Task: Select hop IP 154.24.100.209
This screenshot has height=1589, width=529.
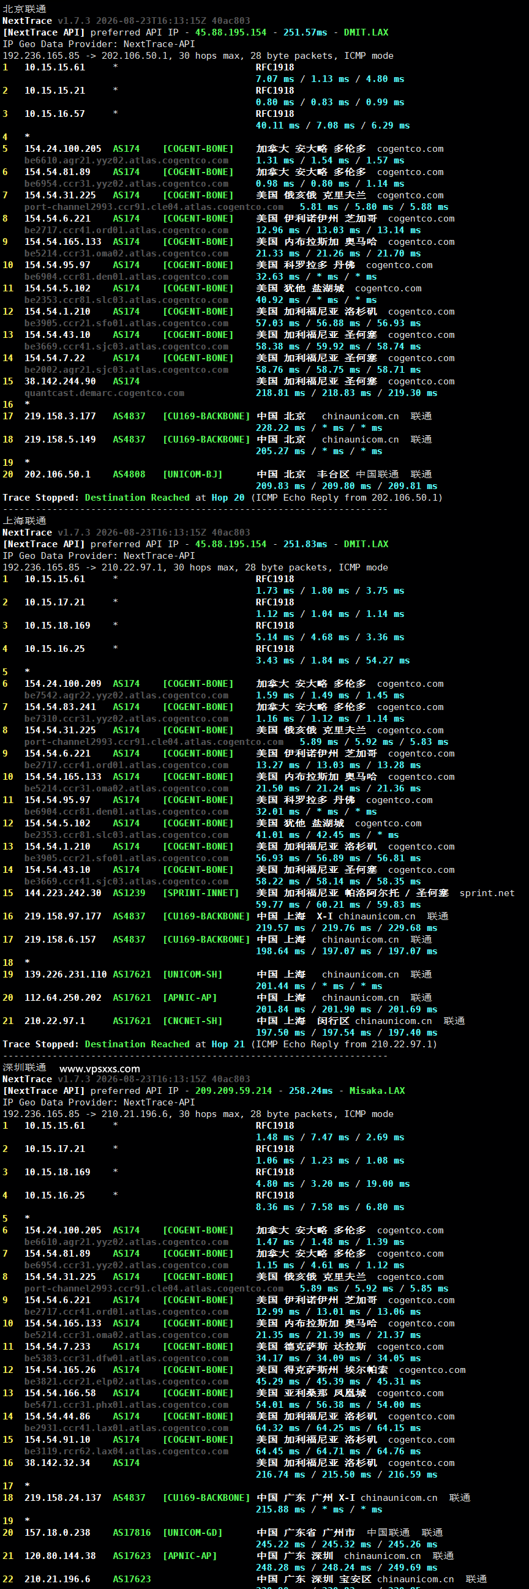Action: pyautogui.click(x=62, y=684)
